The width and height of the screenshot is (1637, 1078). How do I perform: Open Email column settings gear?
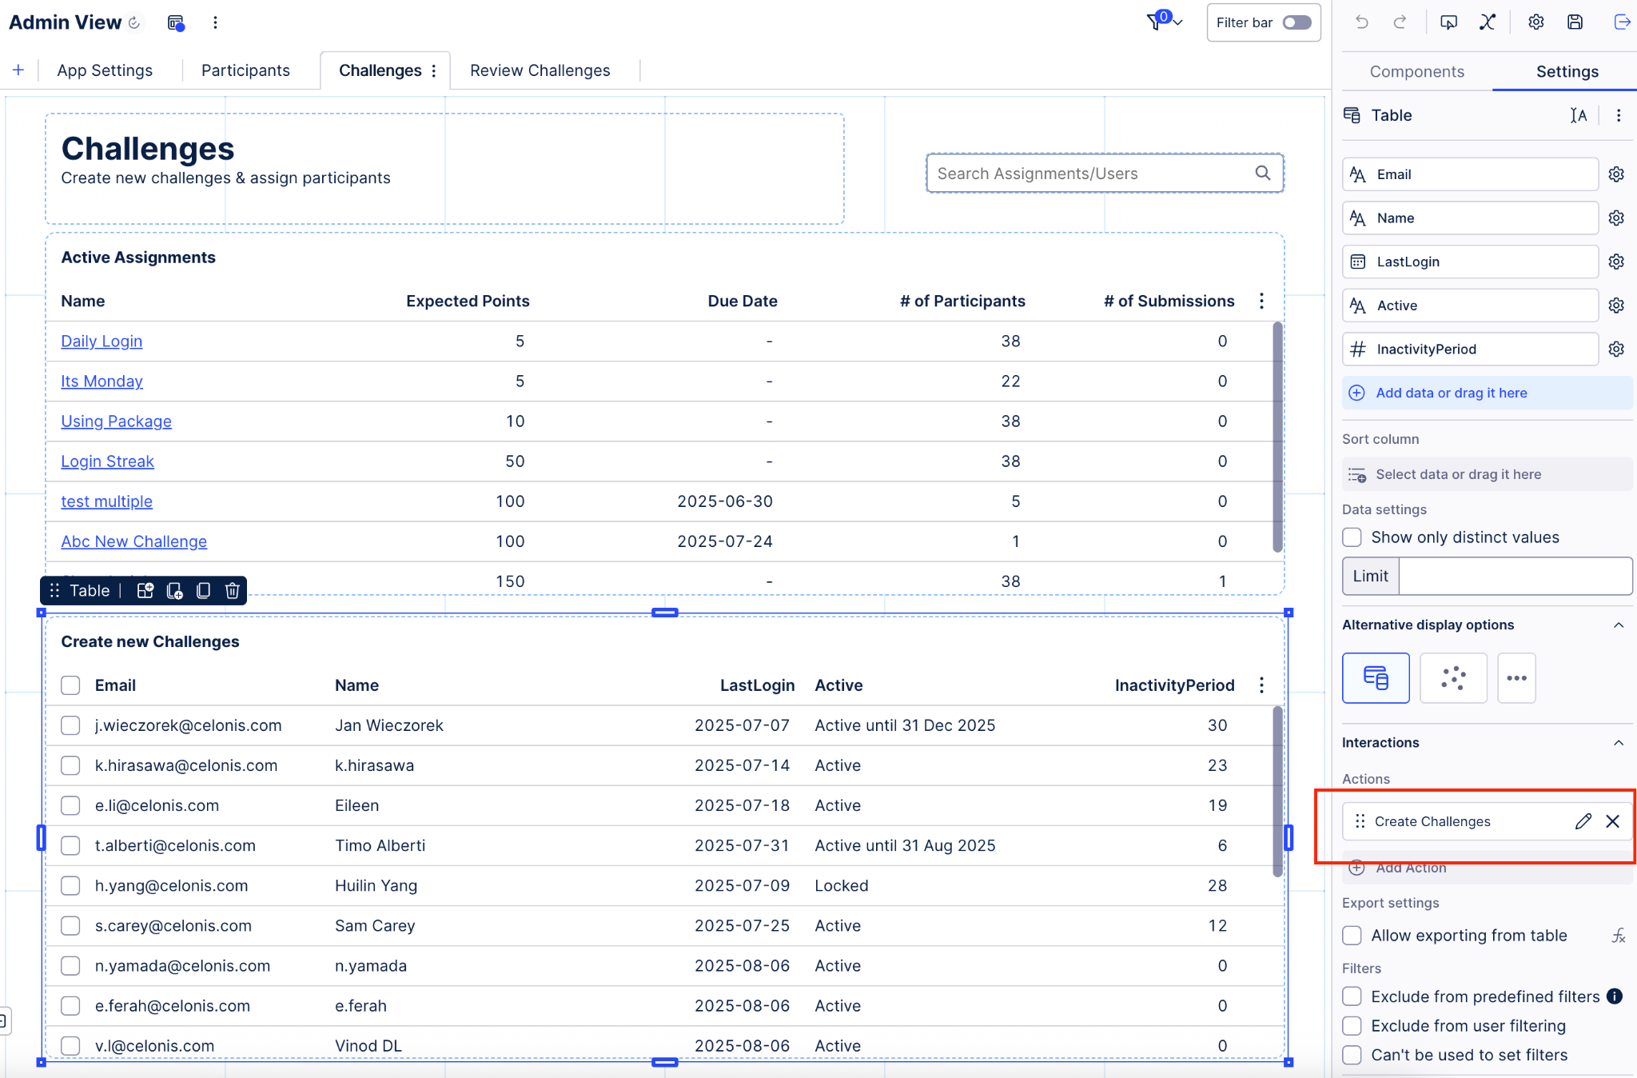pos(1616,174)
